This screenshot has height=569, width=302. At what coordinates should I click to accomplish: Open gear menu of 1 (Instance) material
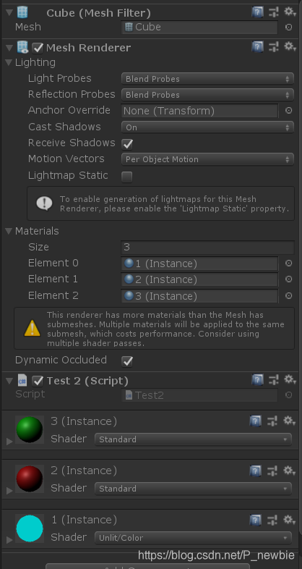tap(289, 520)
